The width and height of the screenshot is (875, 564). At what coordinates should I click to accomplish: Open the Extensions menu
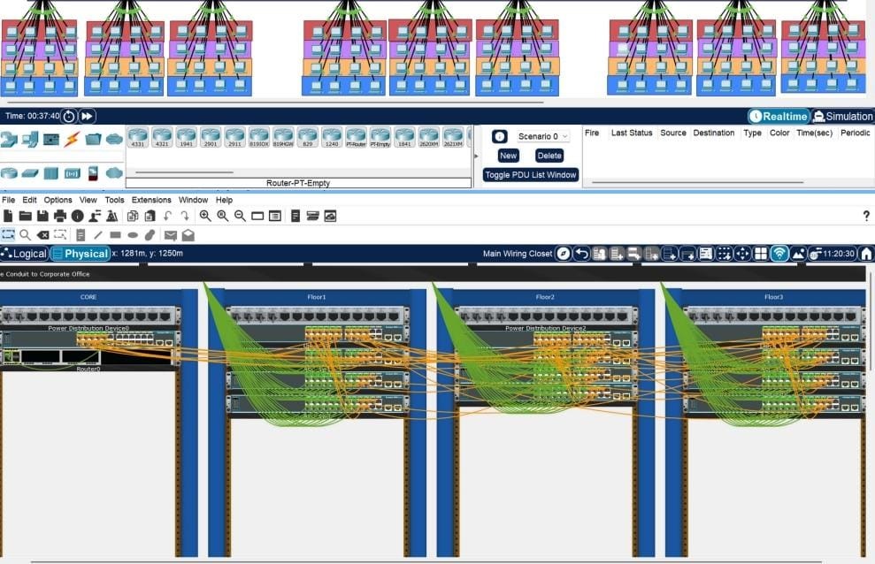[x=151, y=200]
